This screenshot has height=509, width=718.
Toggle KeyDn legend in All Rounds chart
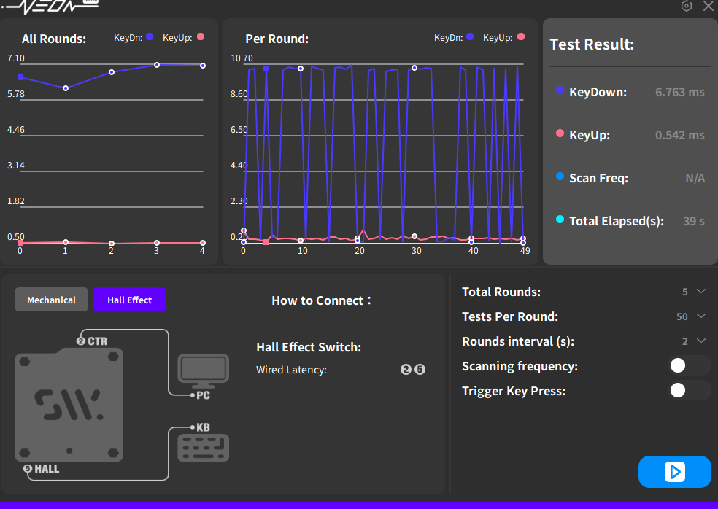point(150,36)
